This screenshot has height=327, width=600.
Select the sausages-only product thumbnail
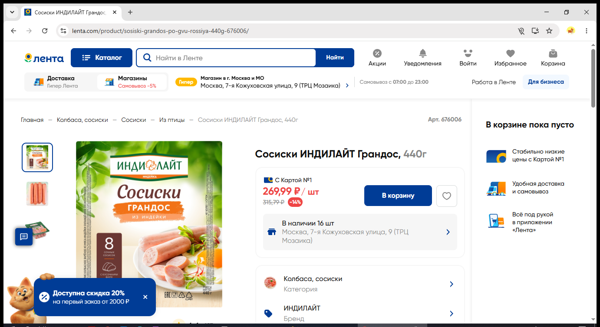click(x=37, y=193)
